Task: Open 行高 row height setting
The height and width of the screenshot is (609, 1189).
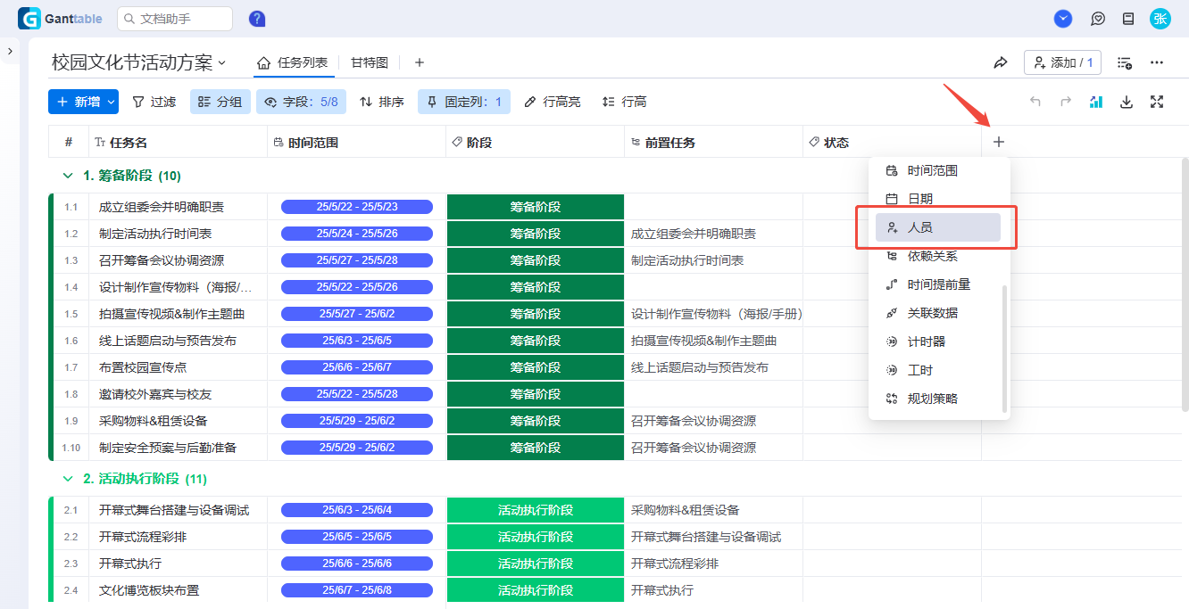Action: [x=625, y=102]
